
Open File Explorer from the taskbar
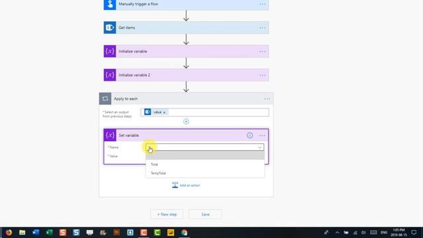[x=22, y=232]
